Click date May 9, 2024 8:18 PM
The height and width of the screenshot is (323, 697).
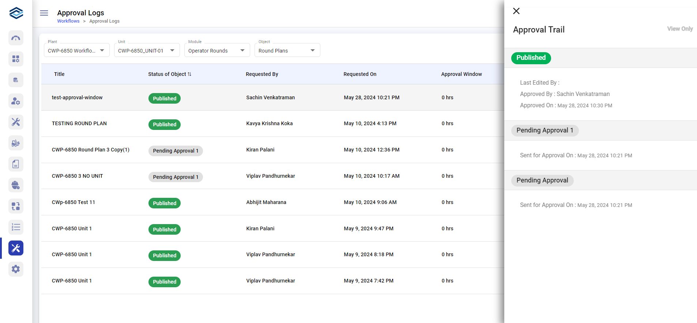point(369,254)
